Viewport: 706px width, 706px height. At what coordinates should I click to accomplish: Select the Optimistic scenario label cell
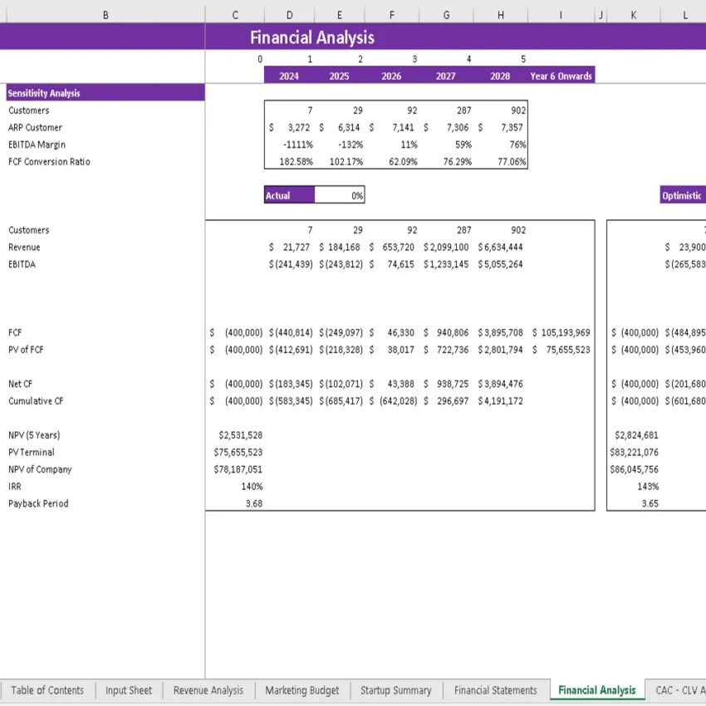(x=681, y=195)
